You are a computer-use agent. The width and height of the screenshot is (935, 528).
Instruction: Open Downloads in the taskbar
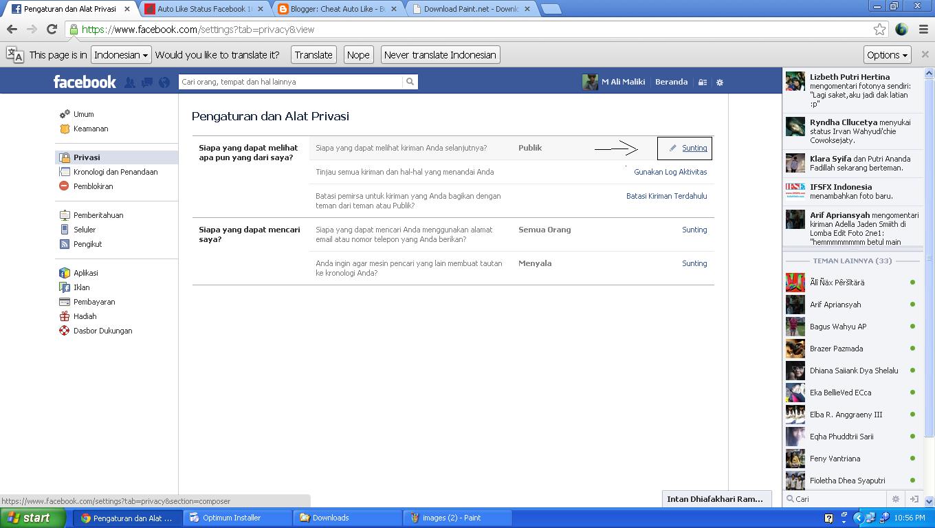click(347, 518)
